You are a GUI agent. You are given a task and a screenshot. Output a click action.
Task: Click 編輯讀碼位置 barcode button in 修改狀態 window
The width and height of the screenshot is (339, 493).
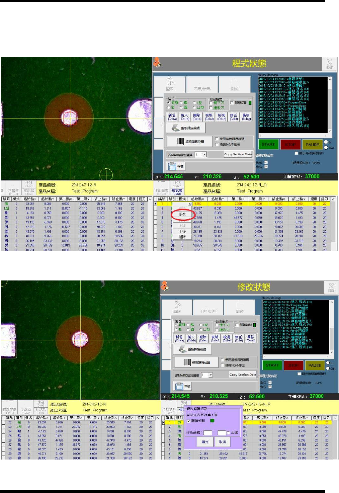197,362
